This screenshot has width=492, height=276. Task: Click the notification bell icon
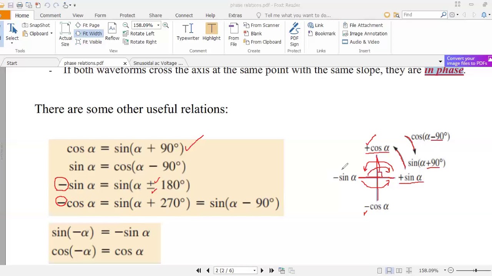click(484, 15)
